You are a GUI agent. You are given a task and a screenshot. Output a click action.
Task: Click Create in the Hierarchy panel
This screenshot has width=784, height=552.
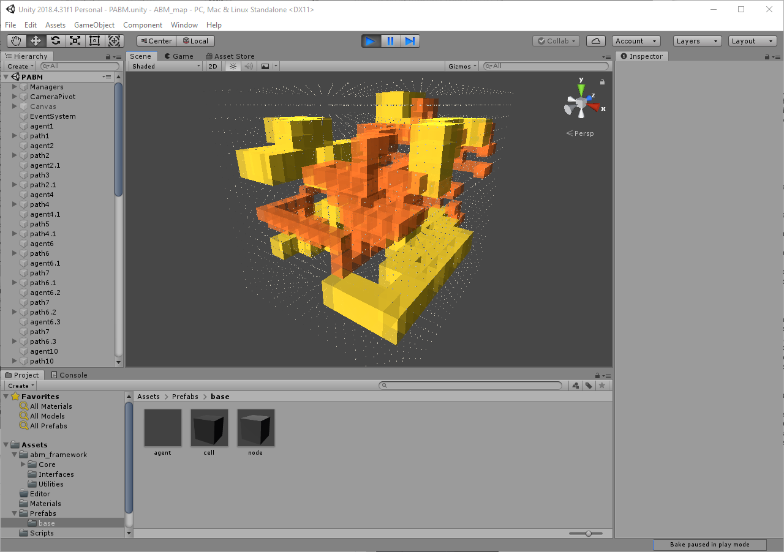tap(19, 66)
